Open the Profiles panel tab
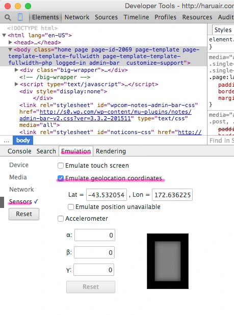Screen dimensions: 234x315 pyautogui.click(x=165, y=17)
